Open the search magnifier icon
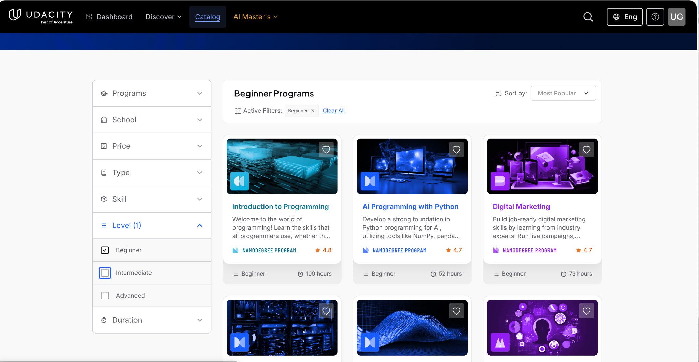Screen dimensions: 699x362 pyautogui.click(x=588, y=17)
